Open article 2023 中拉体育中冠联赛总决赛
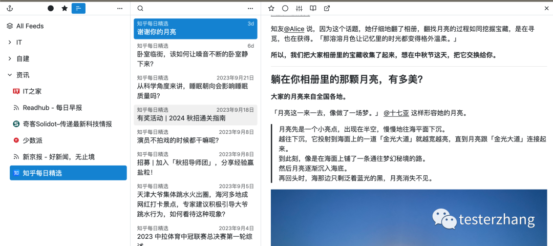Screen dimensions: 553x246 pyautogui.click(x=196, y=235)
